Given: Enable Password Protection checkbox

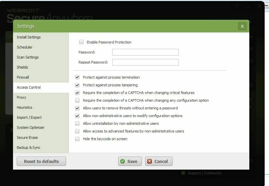Looking at the screenshot, I should pyautogui.click(x=81, y=42).
